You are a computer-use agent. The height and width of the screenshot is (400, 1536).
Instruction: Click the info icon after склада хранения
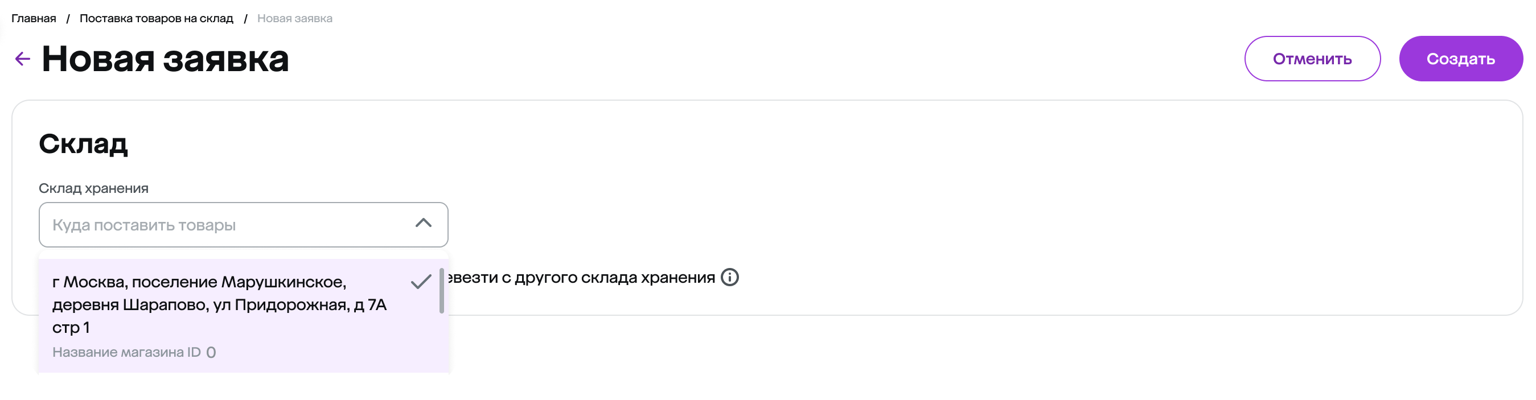(x=729, y=277)
